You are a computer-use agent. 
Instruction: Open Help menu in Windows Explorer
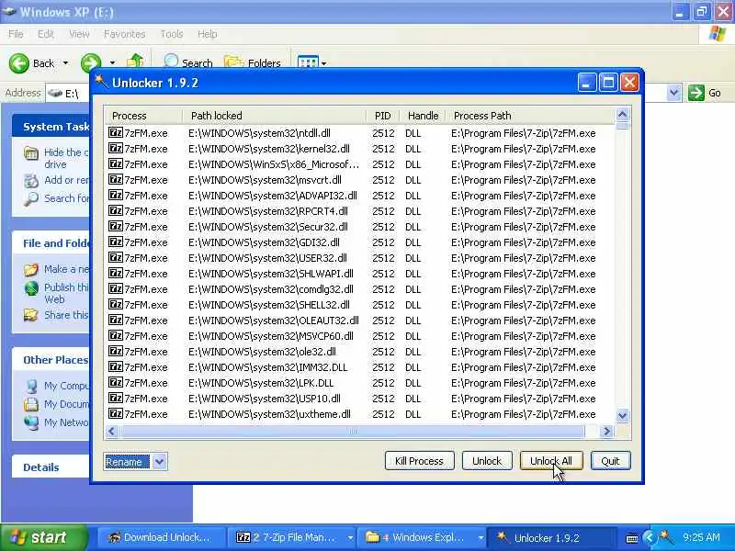[x=208, y=34]
